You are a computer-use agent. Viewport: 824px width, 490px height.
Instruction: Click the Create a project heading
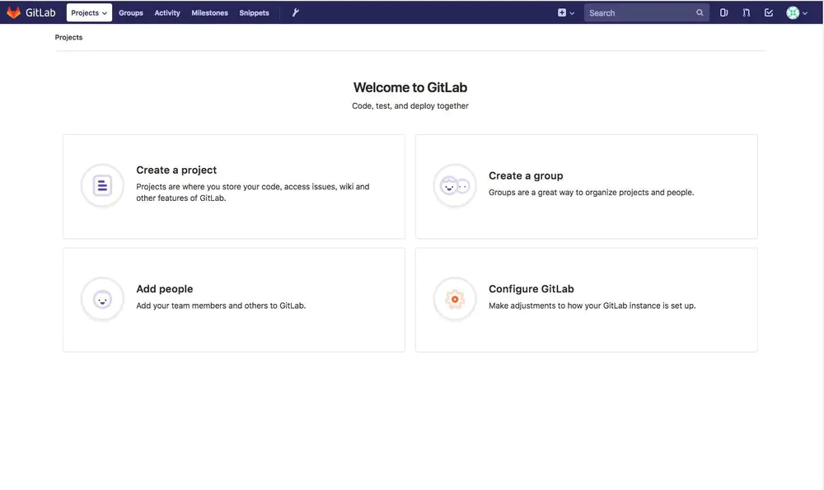click(176, 170)
